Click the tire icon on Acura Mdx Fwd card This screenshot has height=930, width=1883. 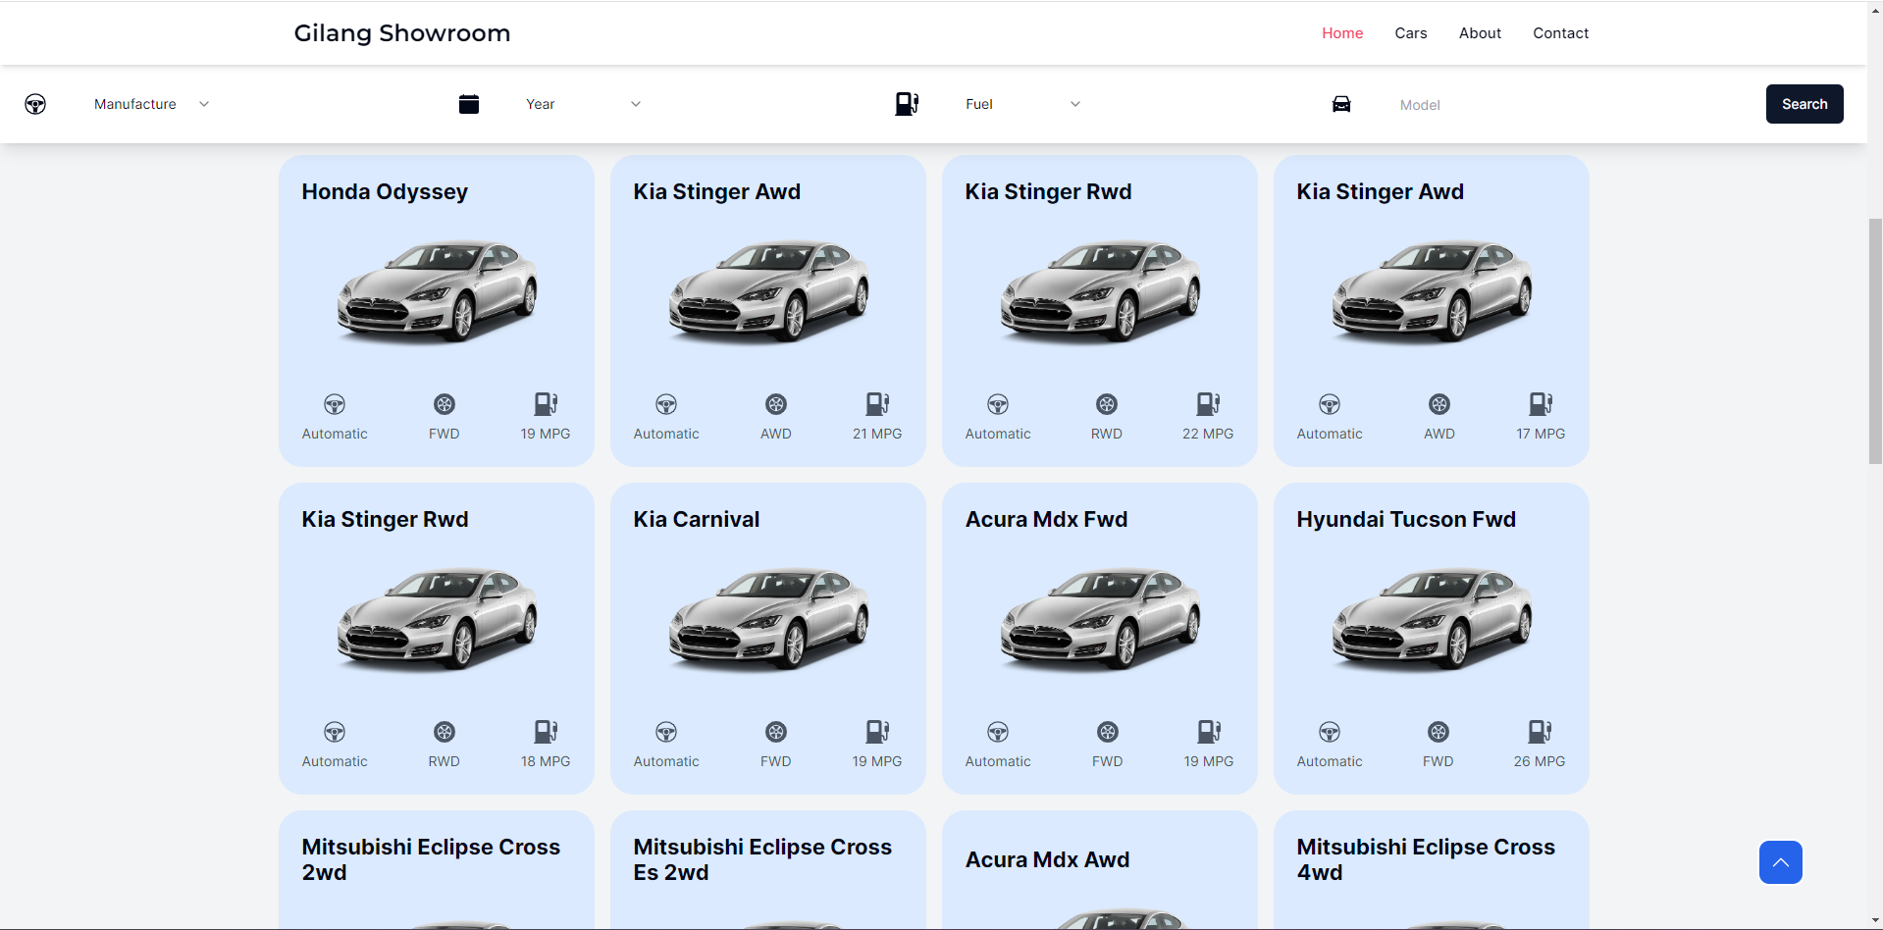[1108, 732]
